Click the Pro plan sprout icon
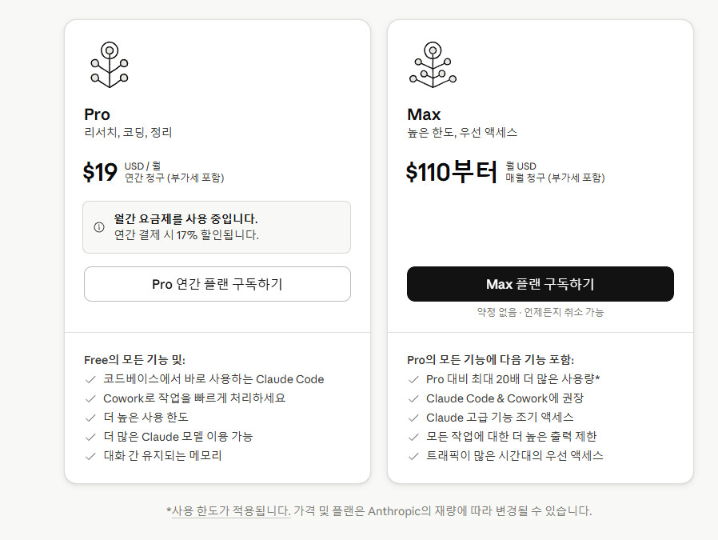Viewport: 718px width, 540px height. [x=110, y=65]
